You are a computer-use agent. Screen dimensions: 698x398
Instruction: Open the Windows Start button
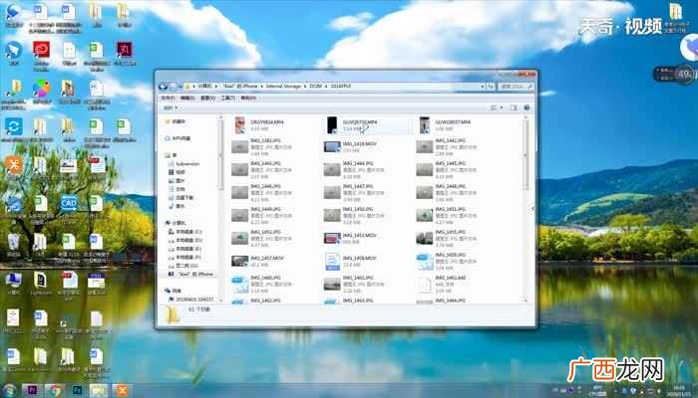[x=8, y=390]
